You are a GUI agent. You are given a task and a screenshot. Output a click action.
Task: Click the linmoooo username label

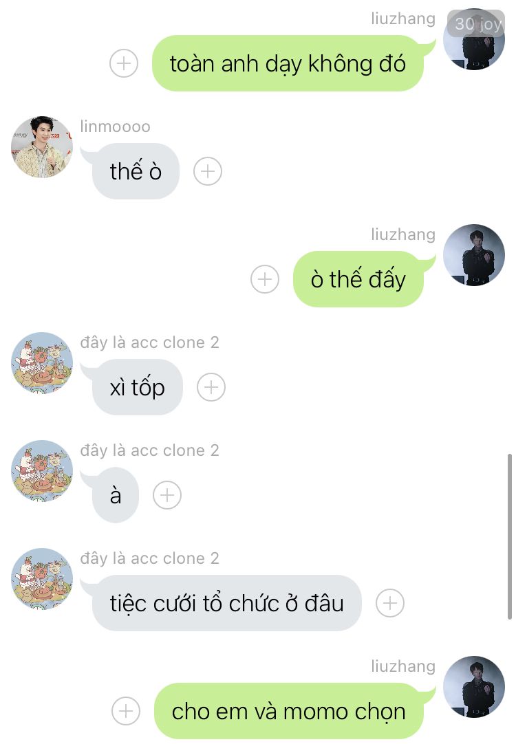coord(116,127)
